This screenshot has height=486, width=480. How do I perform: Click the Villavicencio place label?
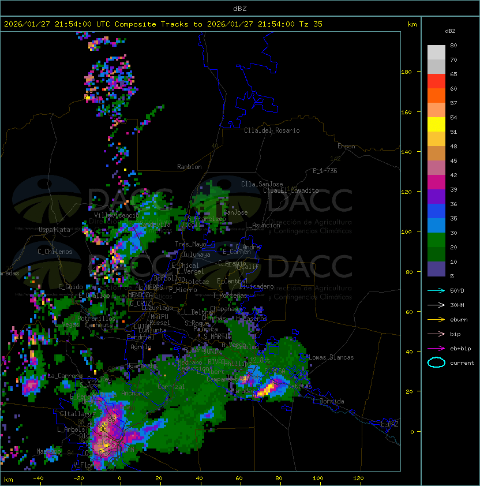(117, 215)
